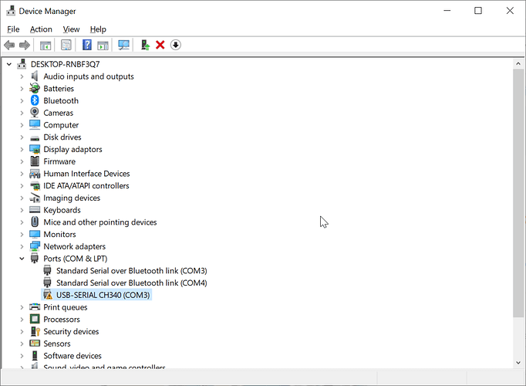Image resolution: width=526 pixels, height=386 pixels.
Task: Click the Disable device down-arrow icon
Action: click(x=176, y=45)
